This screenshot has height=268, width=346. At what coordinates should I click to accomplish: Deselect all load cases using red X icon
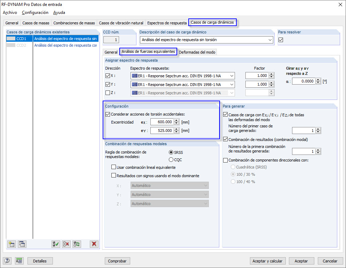66,244
